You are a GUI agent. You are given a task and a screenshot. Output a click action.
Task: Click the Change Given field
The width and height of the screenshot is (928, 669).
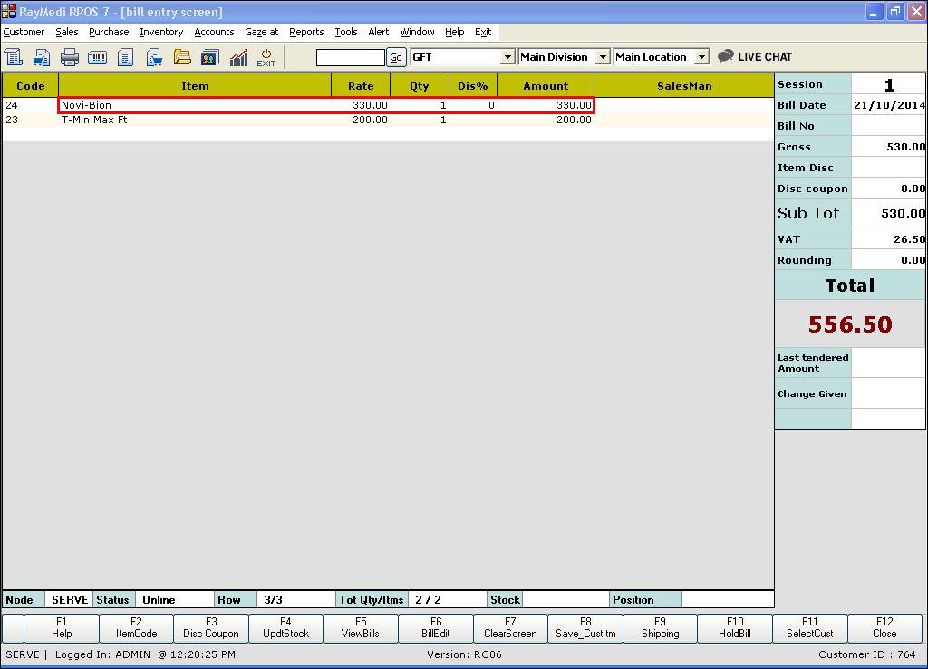point(888,393)
